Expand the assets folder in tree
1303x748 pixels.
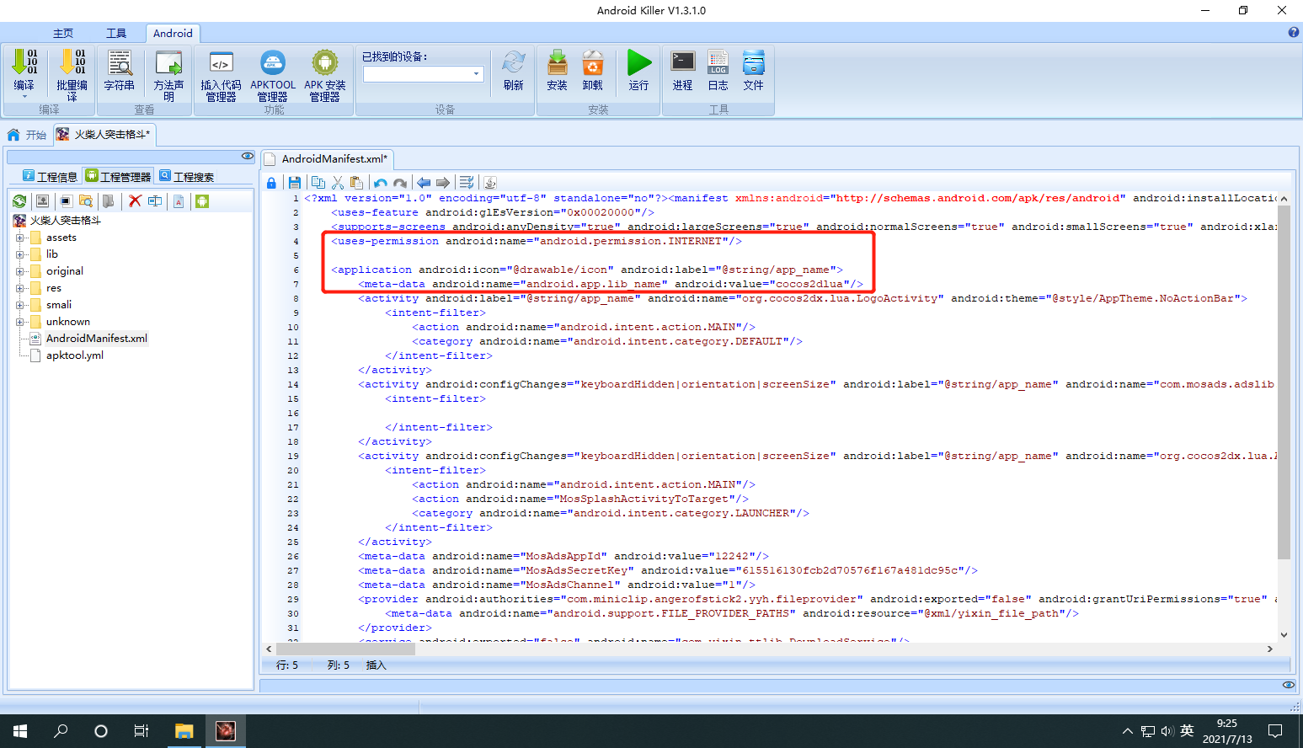point(19,238)
